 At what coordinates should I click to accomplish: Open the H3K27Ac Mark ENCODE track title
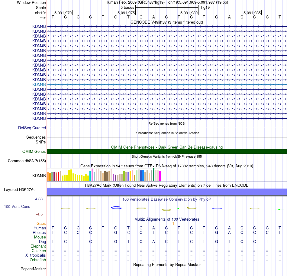167,186
